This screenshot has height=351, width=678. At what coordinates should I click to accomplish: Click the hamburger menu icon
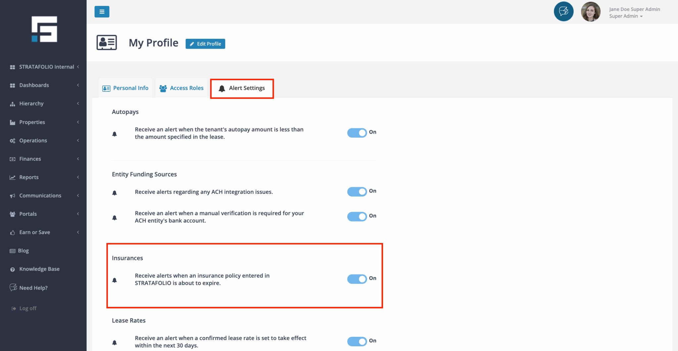(x=102, y=12)
